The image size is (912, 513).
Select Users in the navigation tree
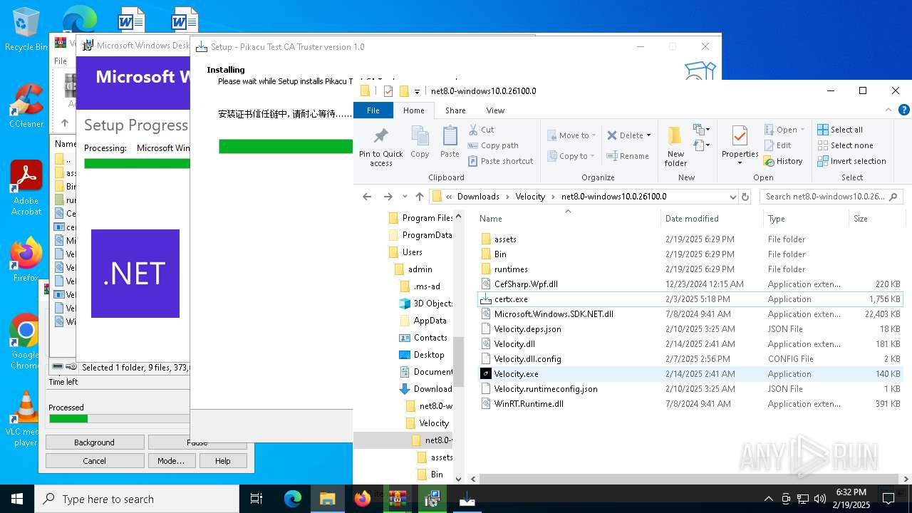tap(412, 252)
